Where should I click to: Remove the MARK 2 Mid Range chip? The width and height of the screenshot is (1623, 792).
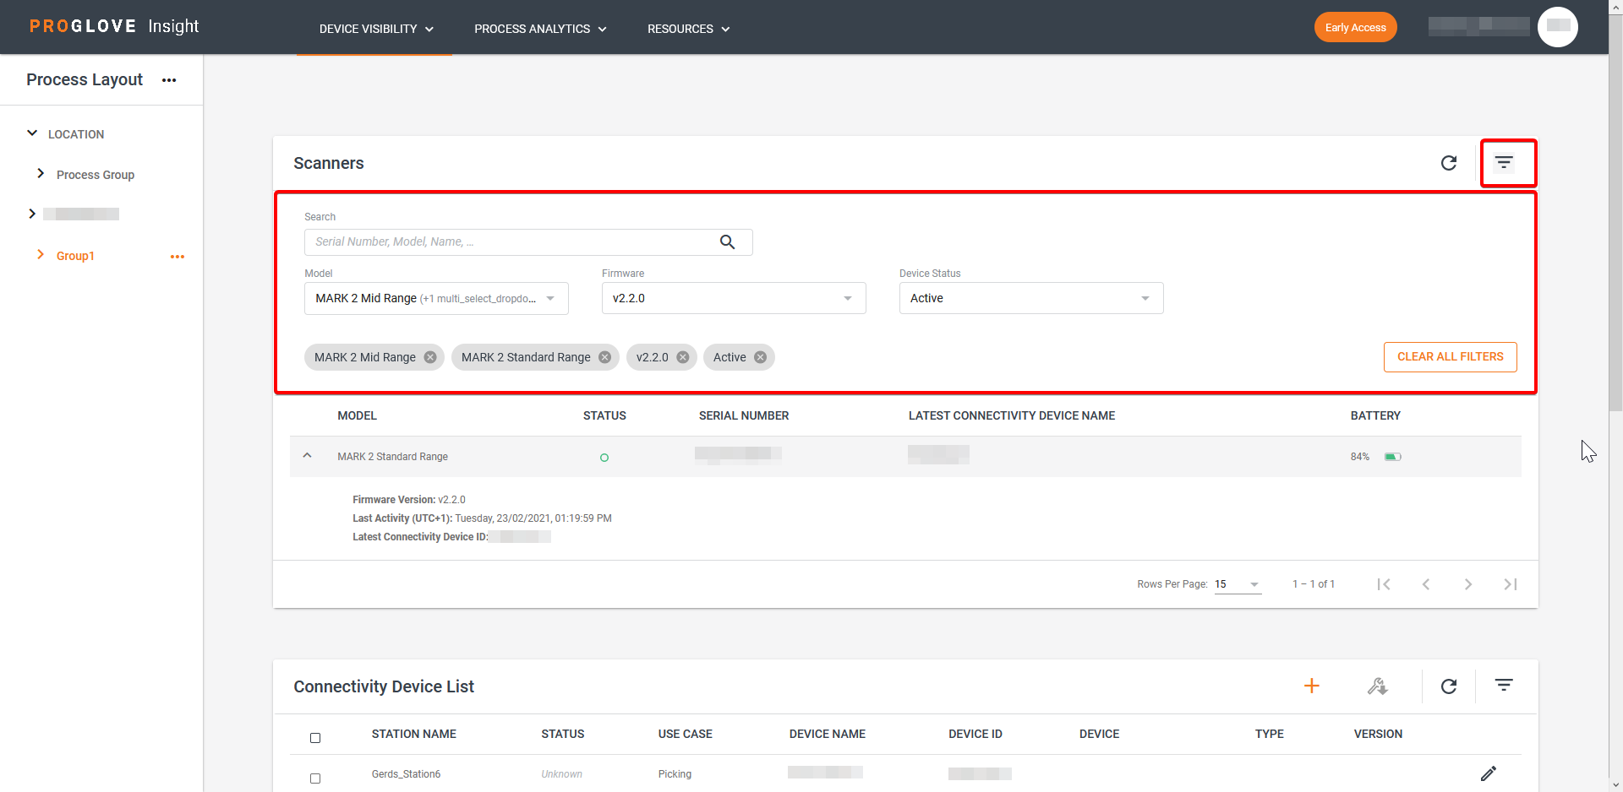point(430,357)
